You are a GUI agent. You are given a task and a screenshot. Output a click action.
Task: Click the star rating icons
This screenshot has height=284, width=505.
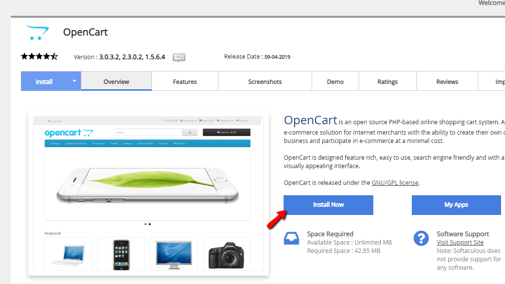point(39,57)
